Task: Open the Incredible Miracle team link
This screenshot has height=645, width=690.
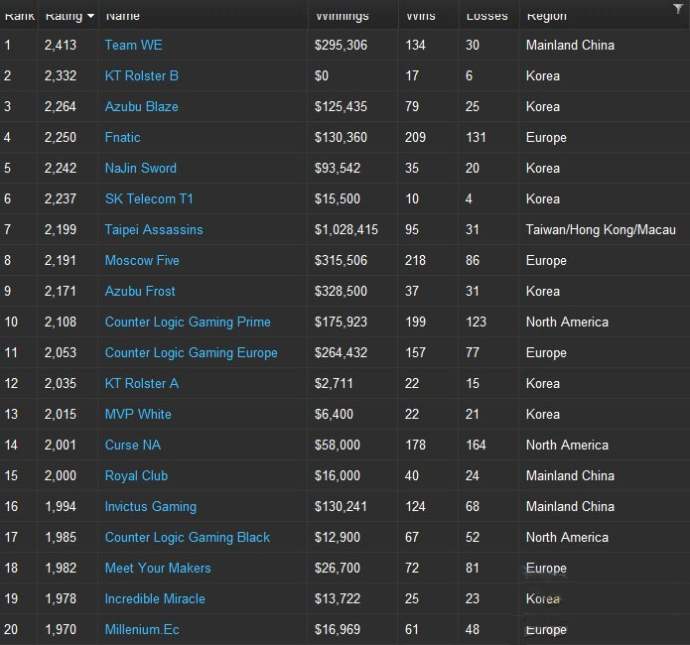Action: (155, 599)
